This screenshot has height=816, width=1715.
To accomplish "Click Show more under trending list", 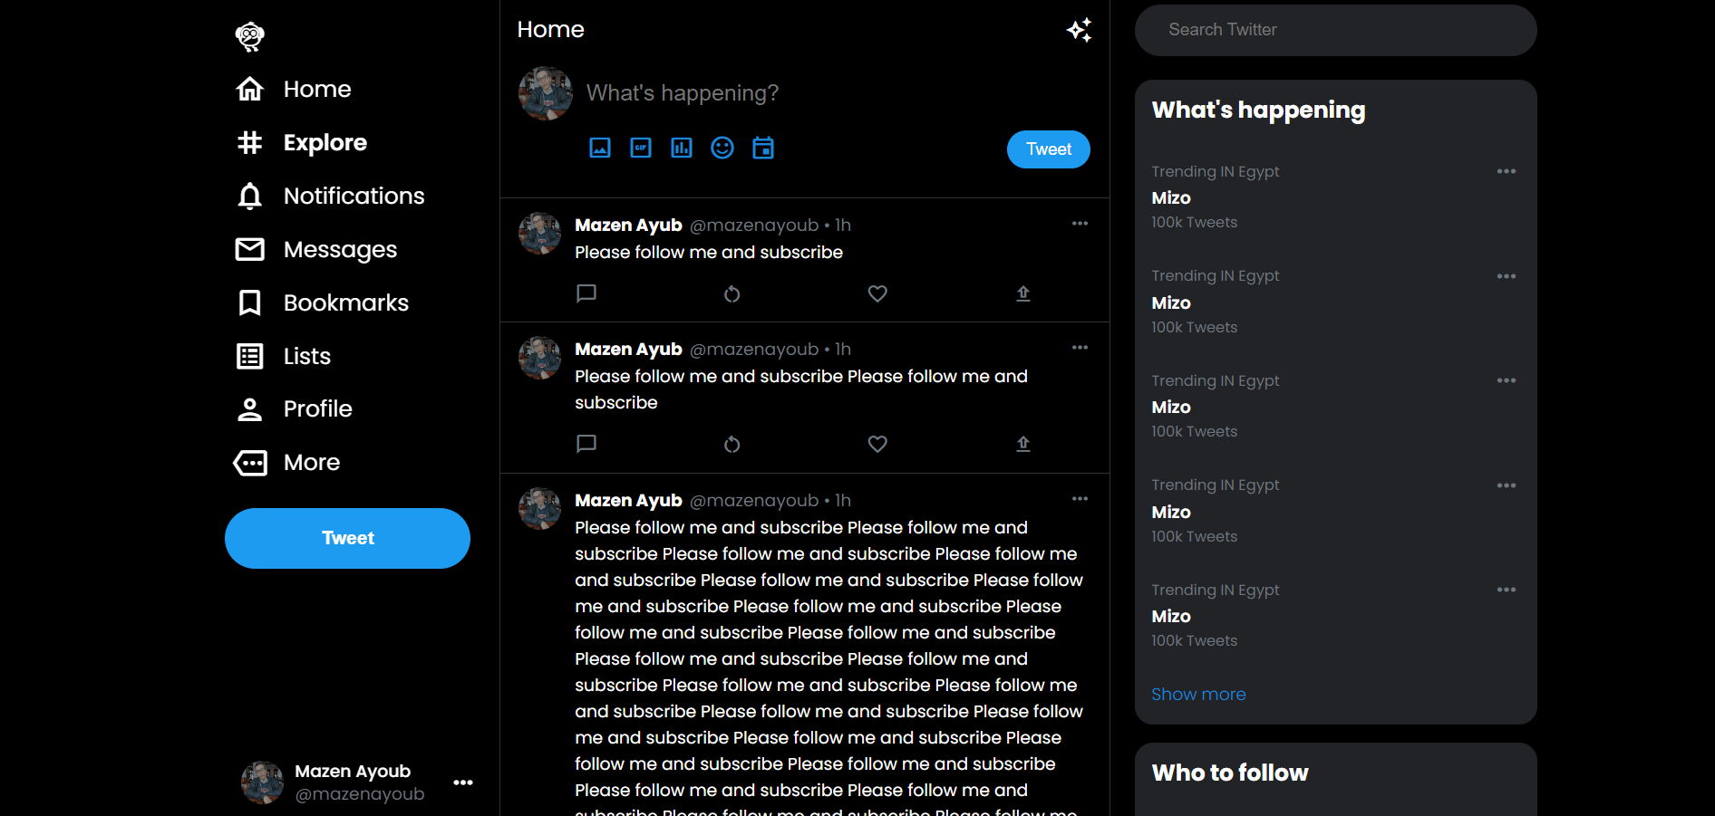I will click(1198, 694).
